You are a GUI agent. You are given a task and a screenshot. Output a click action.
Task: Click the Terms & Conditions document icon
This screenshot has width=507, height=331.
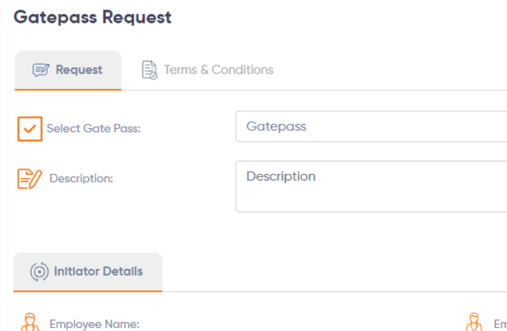150,70
